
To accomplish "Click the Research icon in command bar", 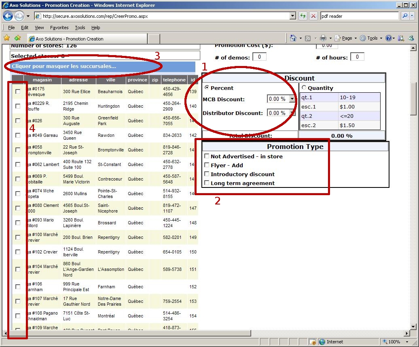I will click(x=401, y=38).
